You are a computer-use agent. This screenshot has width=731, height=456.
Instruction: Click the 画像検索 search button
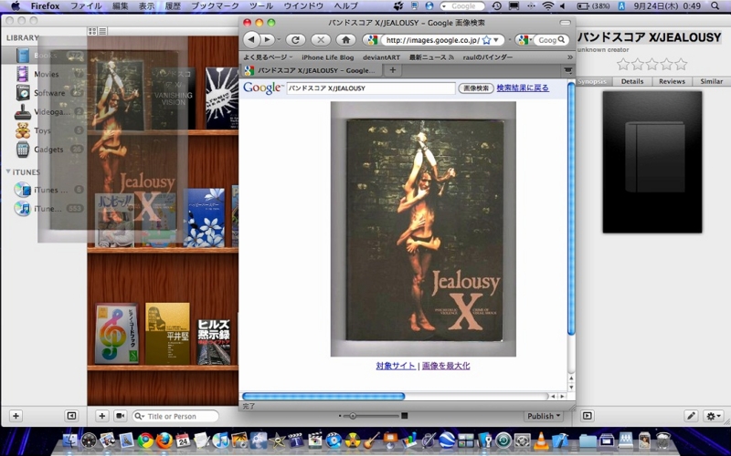(x=476, y=88)
